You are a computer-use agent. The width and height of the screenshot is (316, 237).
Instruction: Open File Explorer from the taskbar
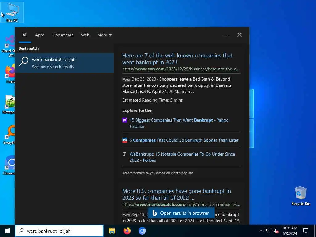click(112, 231)
